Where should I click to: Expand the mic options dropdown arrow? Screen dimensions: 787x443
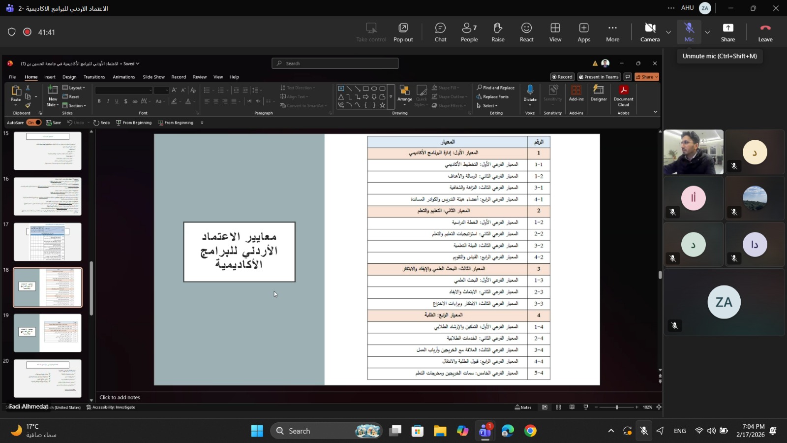pyautogui.click(x=707, y=32)
